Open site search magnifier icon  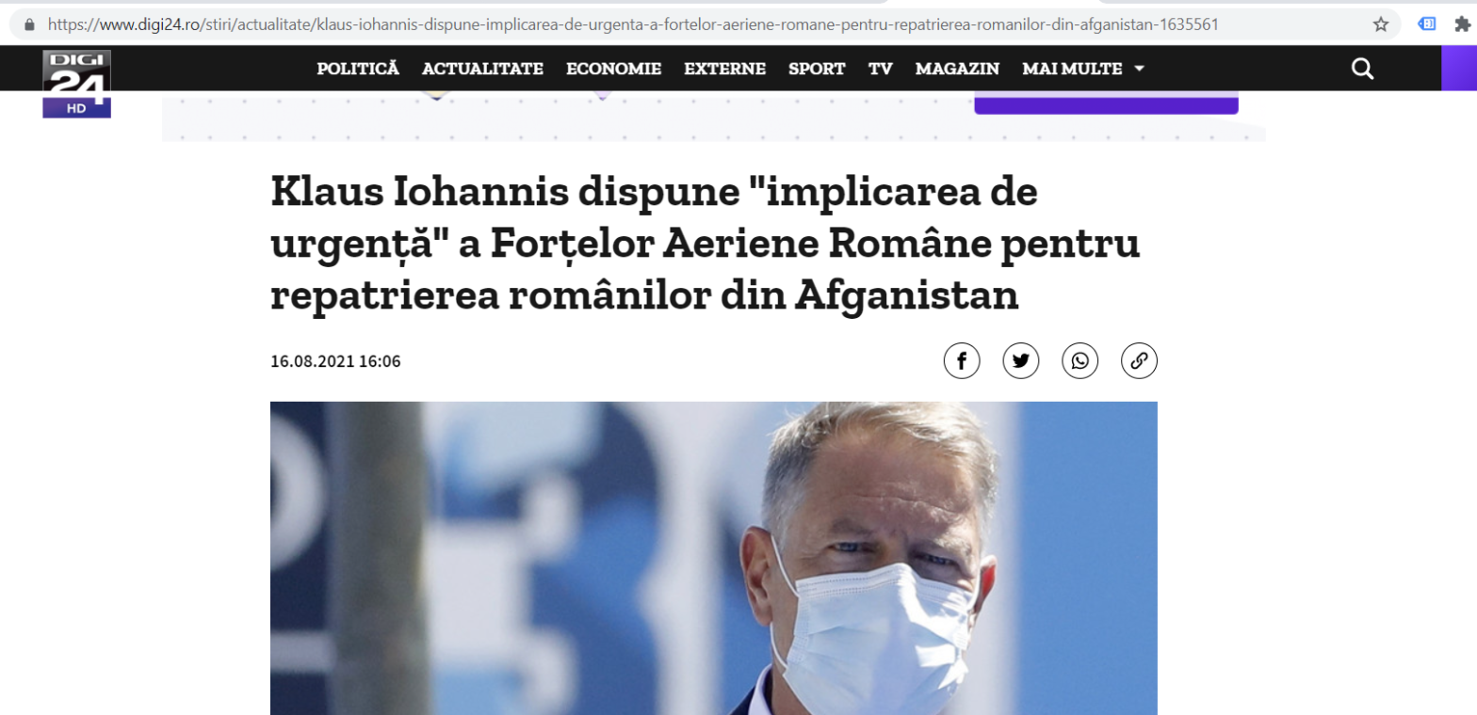pyautogui.click(x=1362, y=69)
